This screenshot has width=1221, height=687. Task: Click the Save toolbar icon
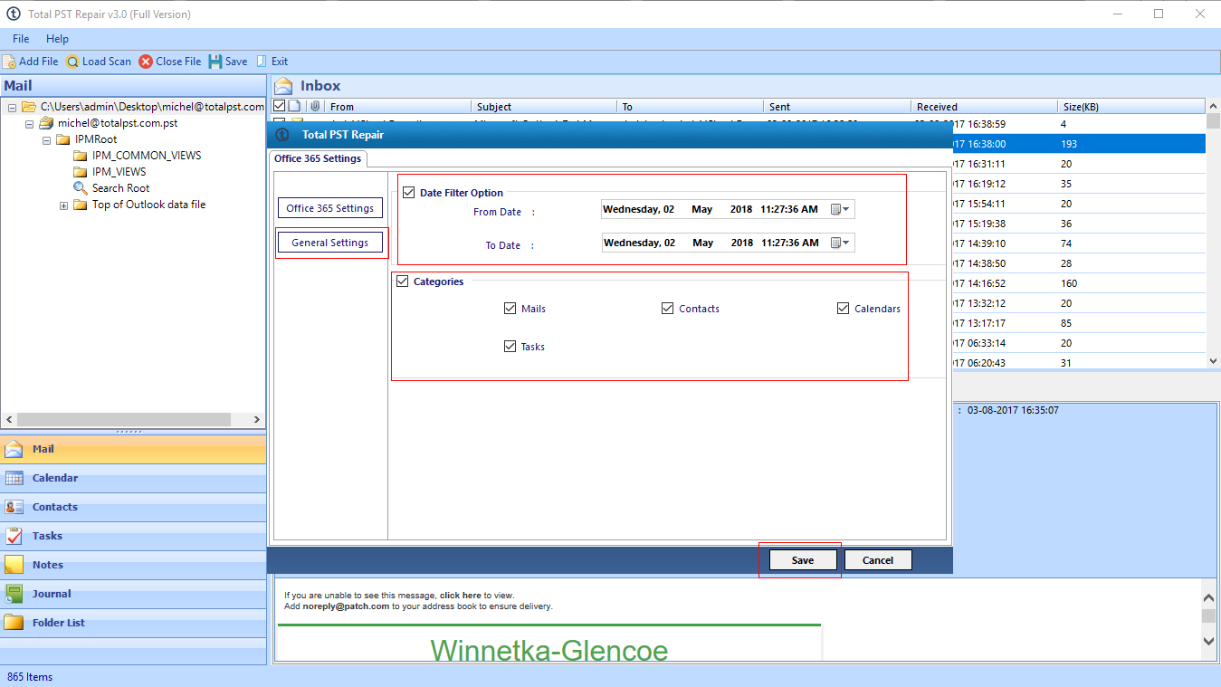coord(215,62)
